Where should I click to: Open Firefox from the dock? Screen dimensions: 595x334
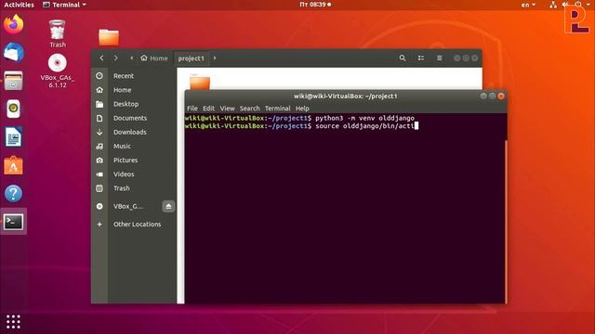[x=13, y=25]
